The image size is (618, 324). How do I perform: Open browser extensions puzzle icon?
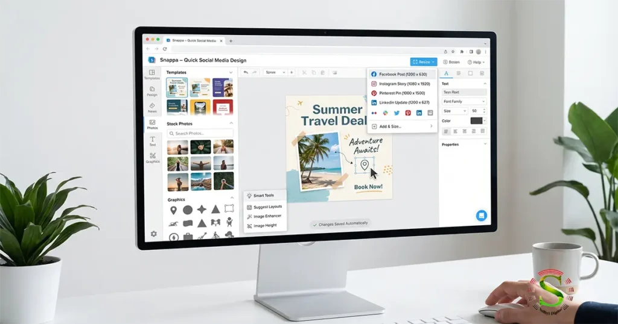tap(462, 52)
